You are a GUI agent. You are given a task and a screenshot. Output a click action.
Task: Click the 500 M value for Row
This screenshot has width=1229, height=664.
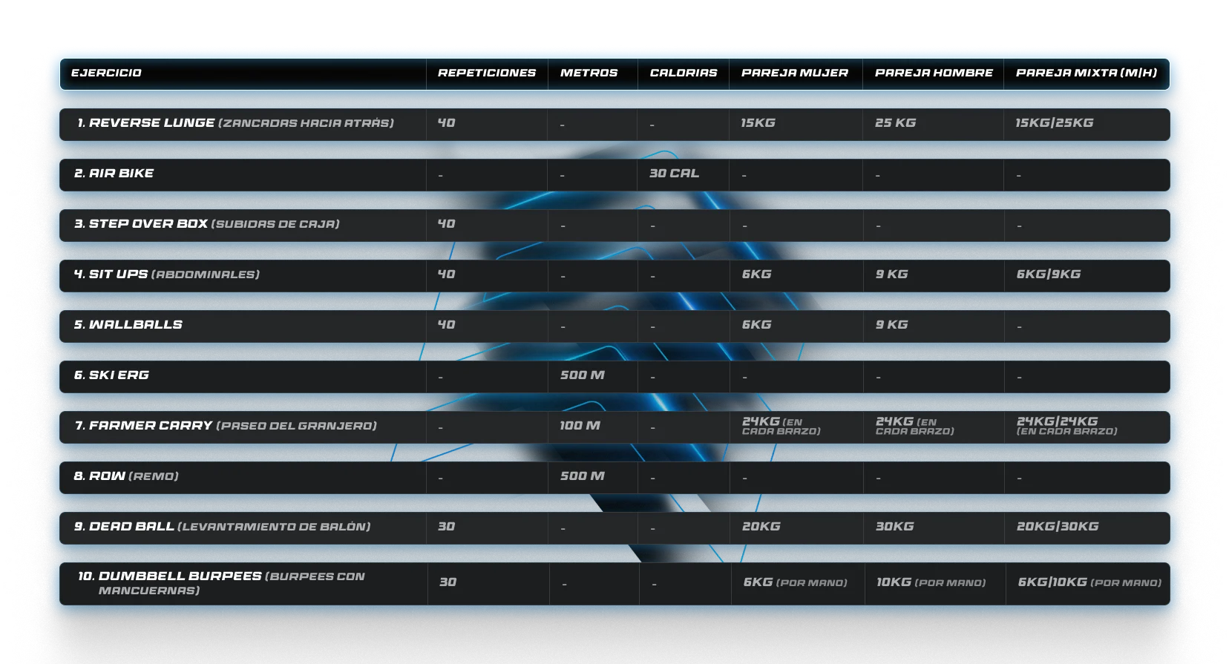click(582, 476)
